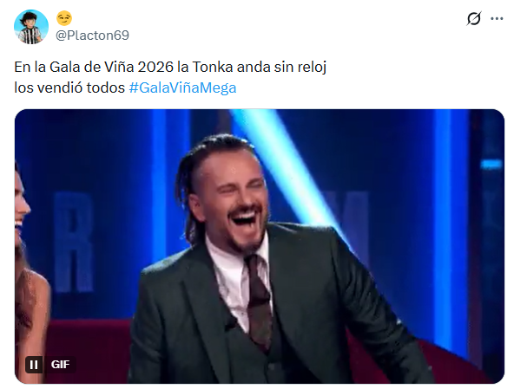The height and width of the screenshot is (389, 514).
Task: Click the second line text 'los vendió todos'
Action: point(69,88)
